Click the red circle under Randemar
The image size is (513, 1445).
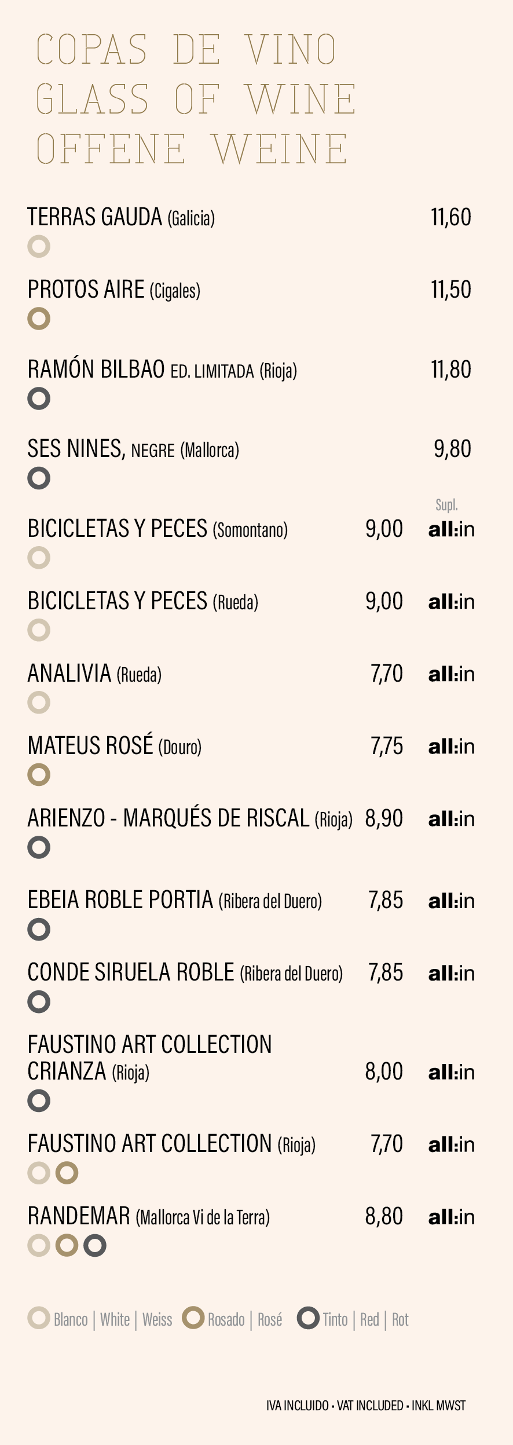[x=94, y=1245]
